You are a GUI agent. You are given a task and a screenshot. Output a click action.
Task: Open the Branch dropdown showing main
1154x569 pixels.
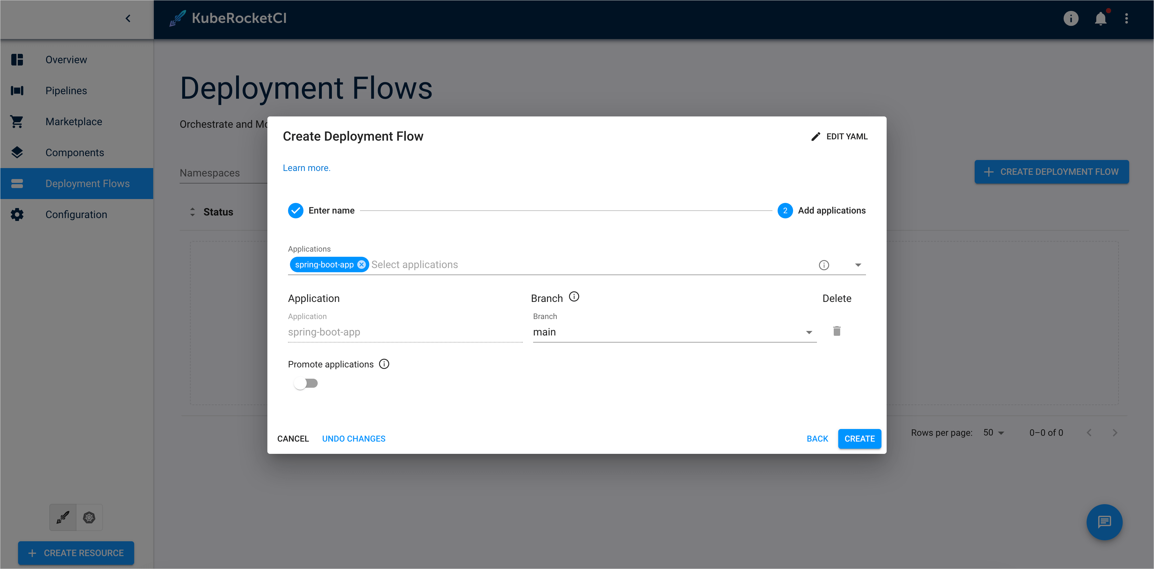pyautogui.click(x=809, y=332)
